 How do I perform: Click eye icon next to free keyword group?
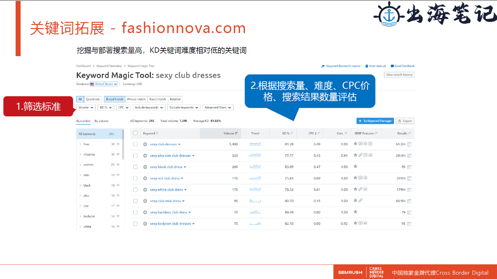[118, 144]
